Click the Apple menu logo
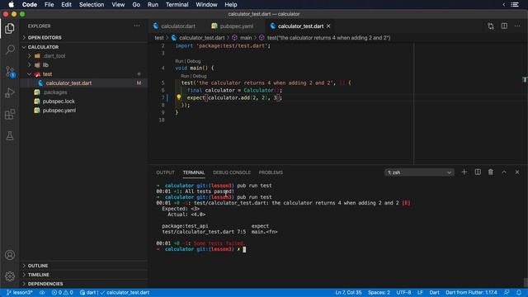This screenshot has height=297, width=528. pos(11,5)
